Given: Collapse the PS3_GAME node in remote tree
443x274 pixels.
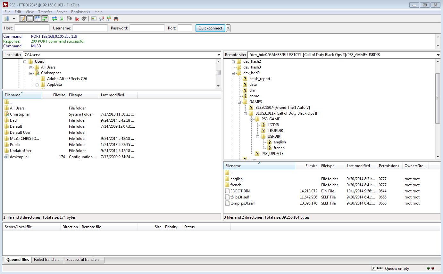Looking at the screenshot, I should click(x=251, y=119).
